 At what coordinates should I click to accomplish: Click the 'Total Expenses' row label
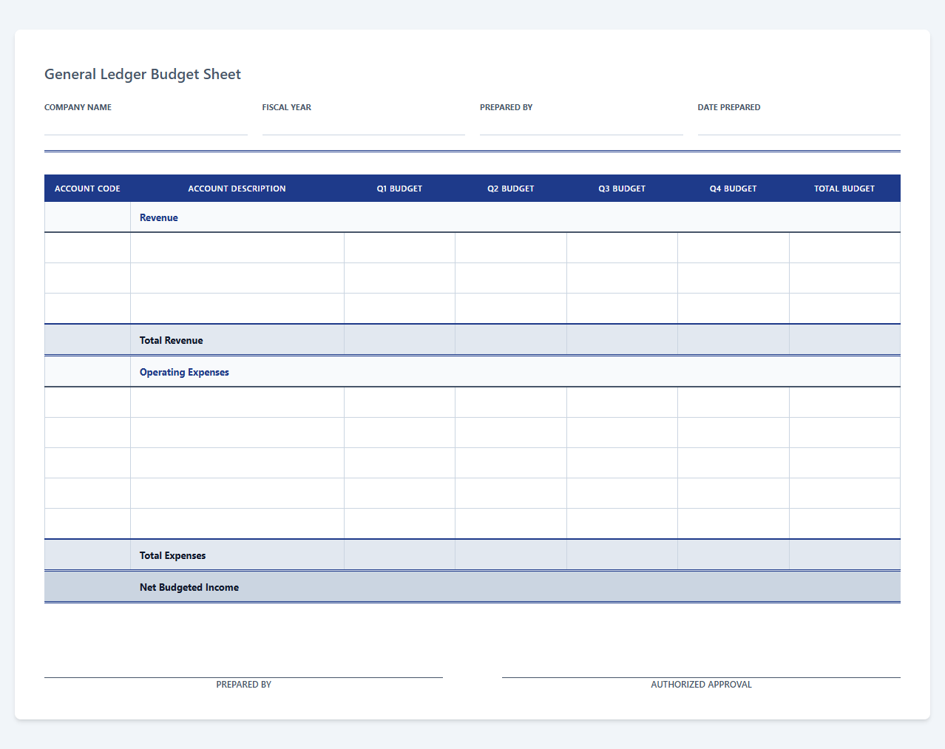172,555
